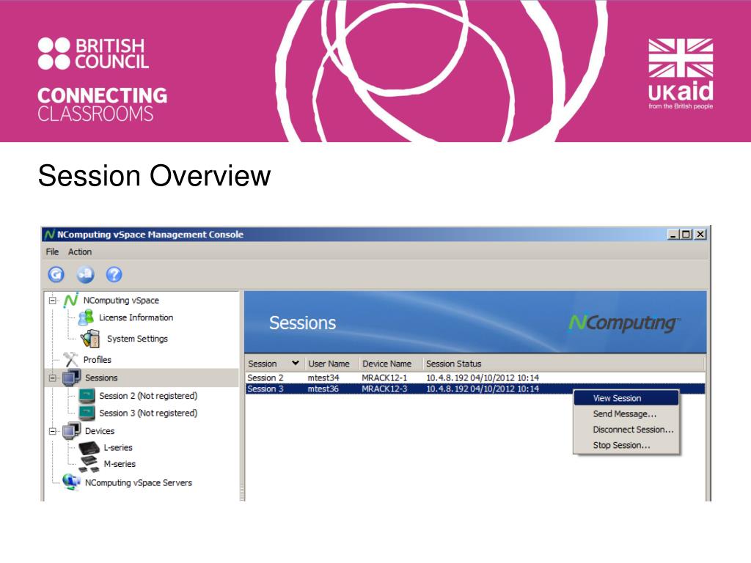Sort by the User Name column header
This screenshot has width=751, height=563.
tap(329, 364)
